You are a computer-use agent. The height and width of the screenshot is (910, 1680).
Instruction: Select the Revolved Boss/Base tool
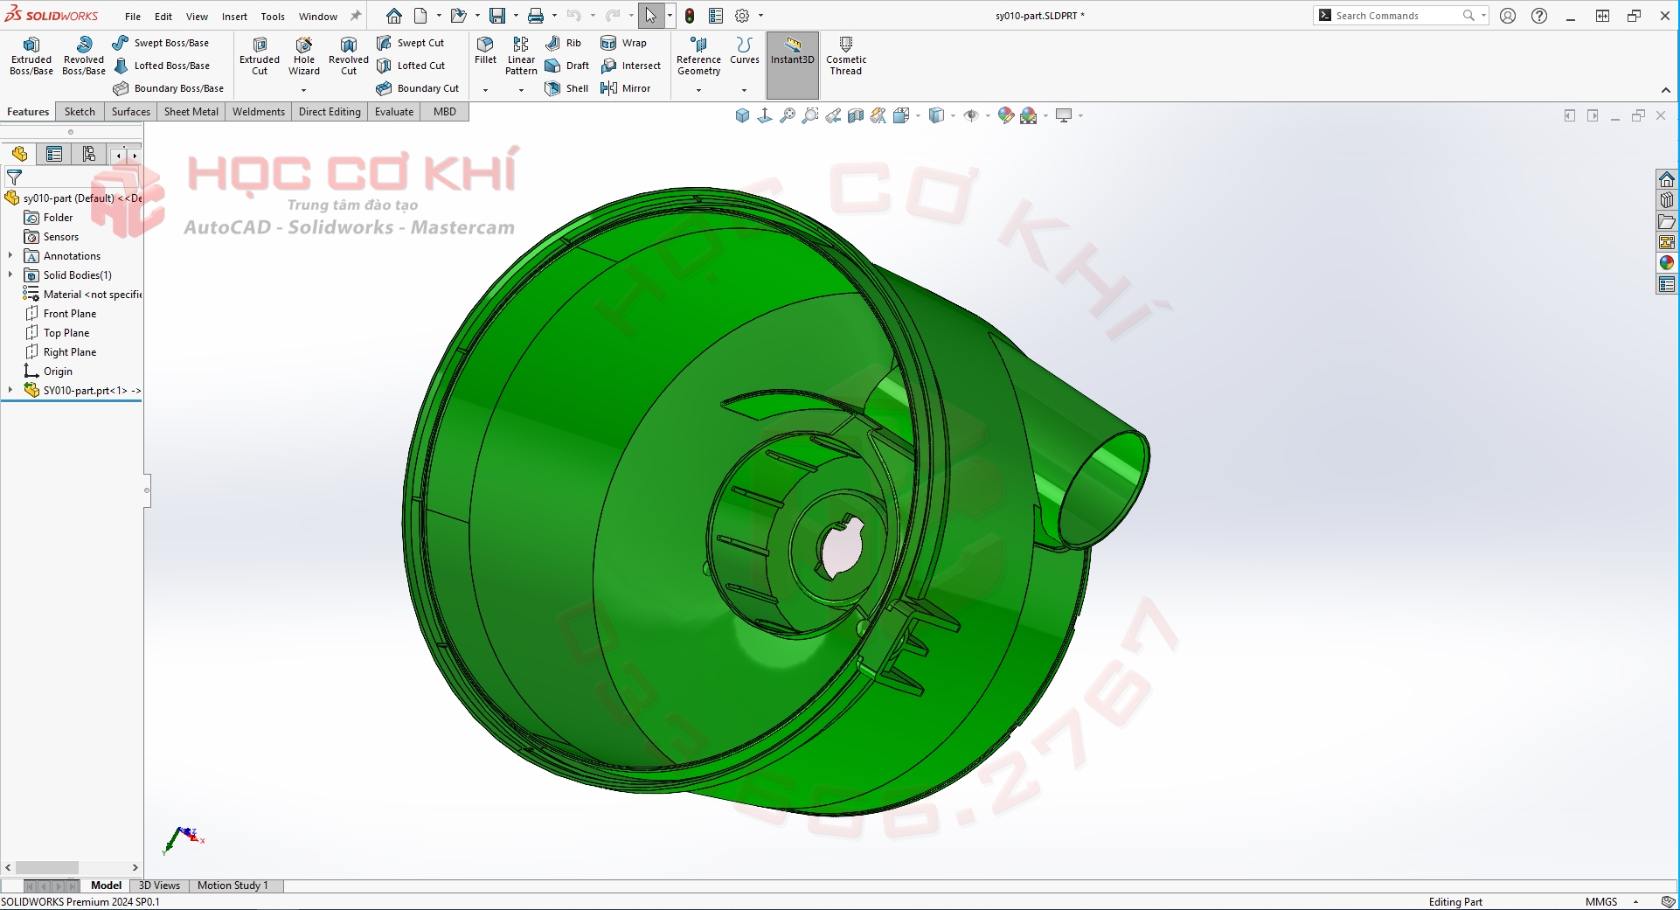click(x=84, y=56)
